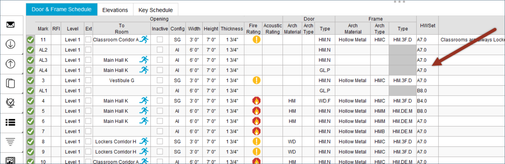Click the download arrow circle icon
The height and width of the screenshot is (164, 505).
click(10, 44)
